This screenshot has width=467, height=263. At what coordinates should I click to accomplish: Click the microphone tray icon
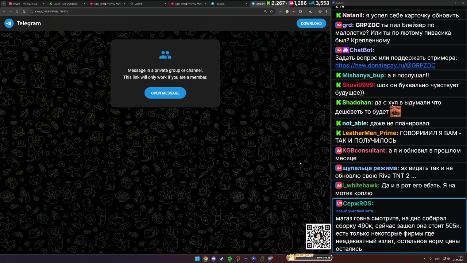431,259
